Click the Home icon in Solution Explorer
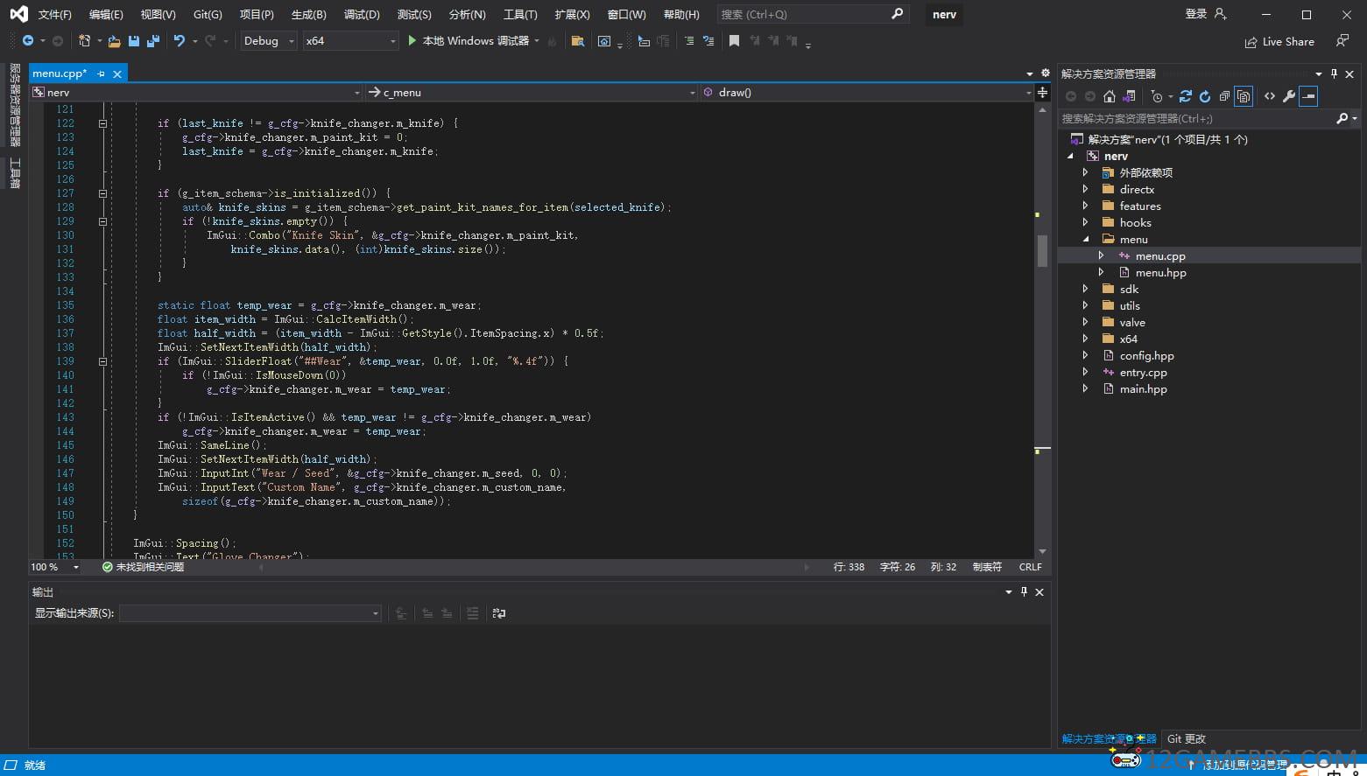Image resolution: width=1367 pixels, height=776 pixels. [x=1110, y=96]
